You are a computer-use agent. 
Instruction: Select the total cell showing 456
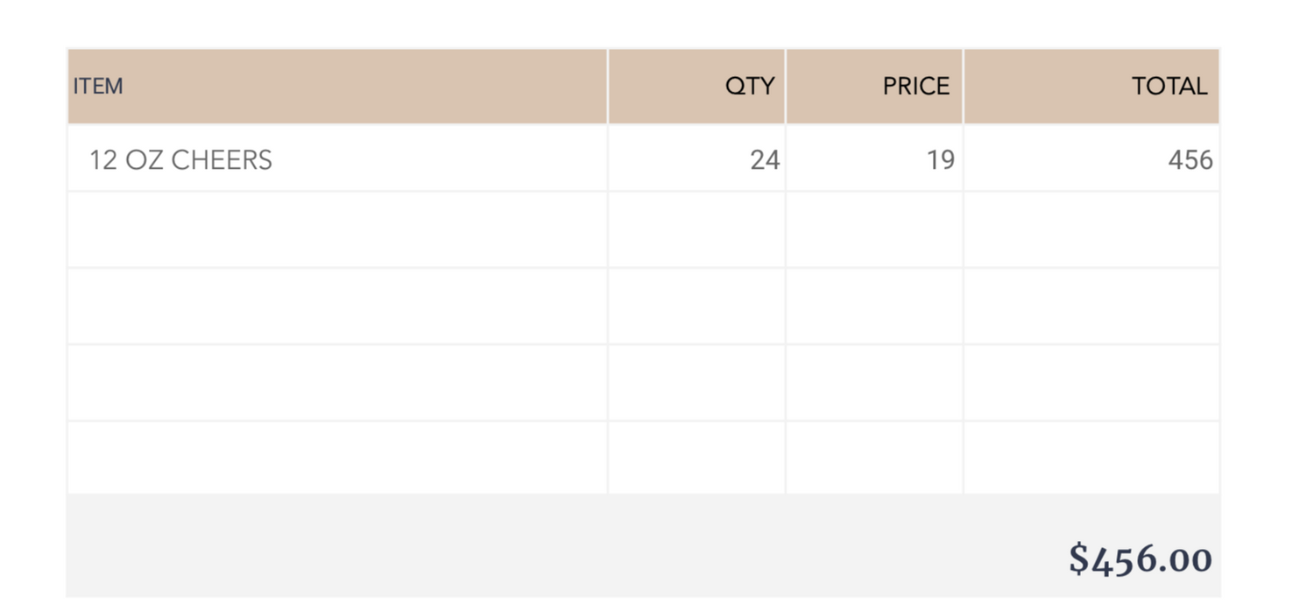pos(1091,158)
